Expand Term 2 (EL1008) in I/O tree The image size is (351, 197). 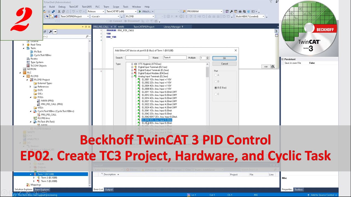[x=34, y=178]
